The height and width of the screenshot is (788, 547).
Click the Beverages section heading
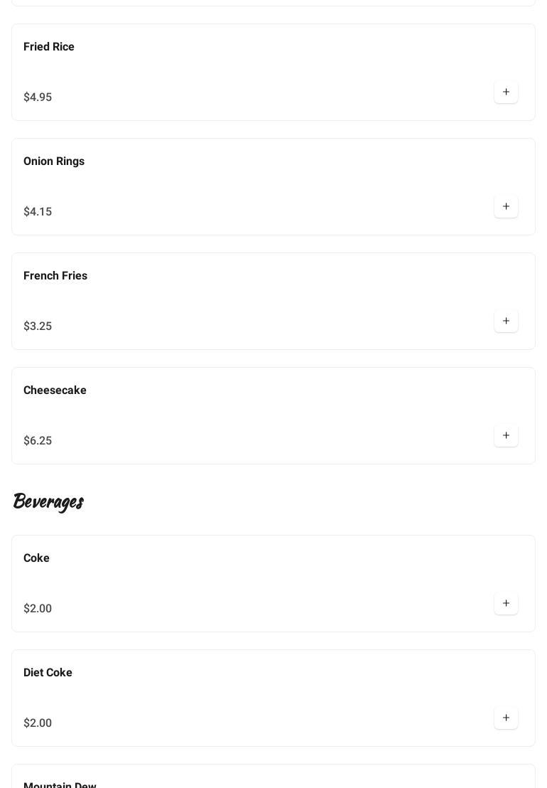click(x=48, y=501)
